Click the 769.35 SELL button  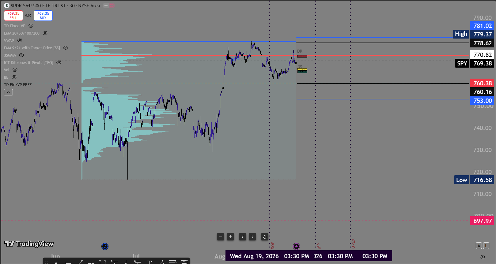click(13, 16)
